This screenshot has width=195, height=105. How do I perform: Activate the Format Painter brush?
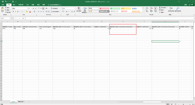coord(8,12)
